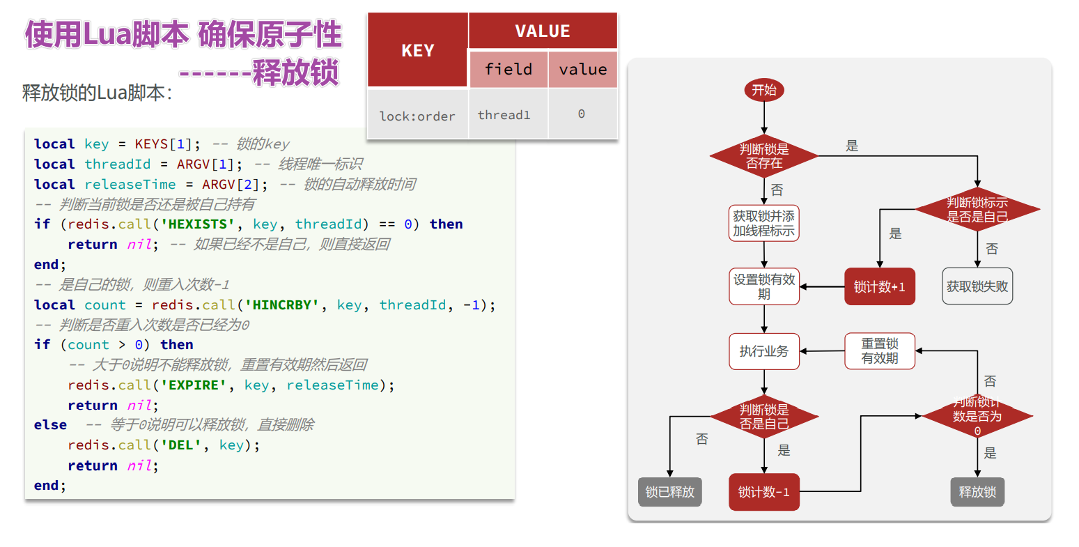
Task: Click the local threadId = ARGV[1] line
Action: click(x=199, y=164)
